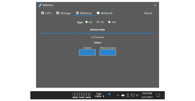Open the taskbar CPU core bars meter
The height and width of the screenshot is (101, 195).
point(82,95)
